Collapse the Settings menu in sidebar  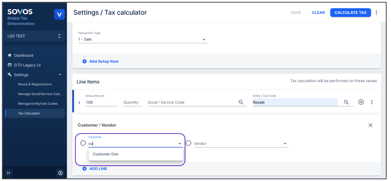[60, 75]
